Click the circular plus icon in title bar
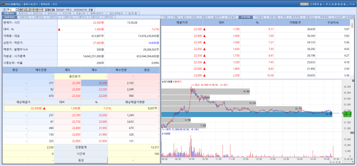357x166 pixels. pos(341,4)
